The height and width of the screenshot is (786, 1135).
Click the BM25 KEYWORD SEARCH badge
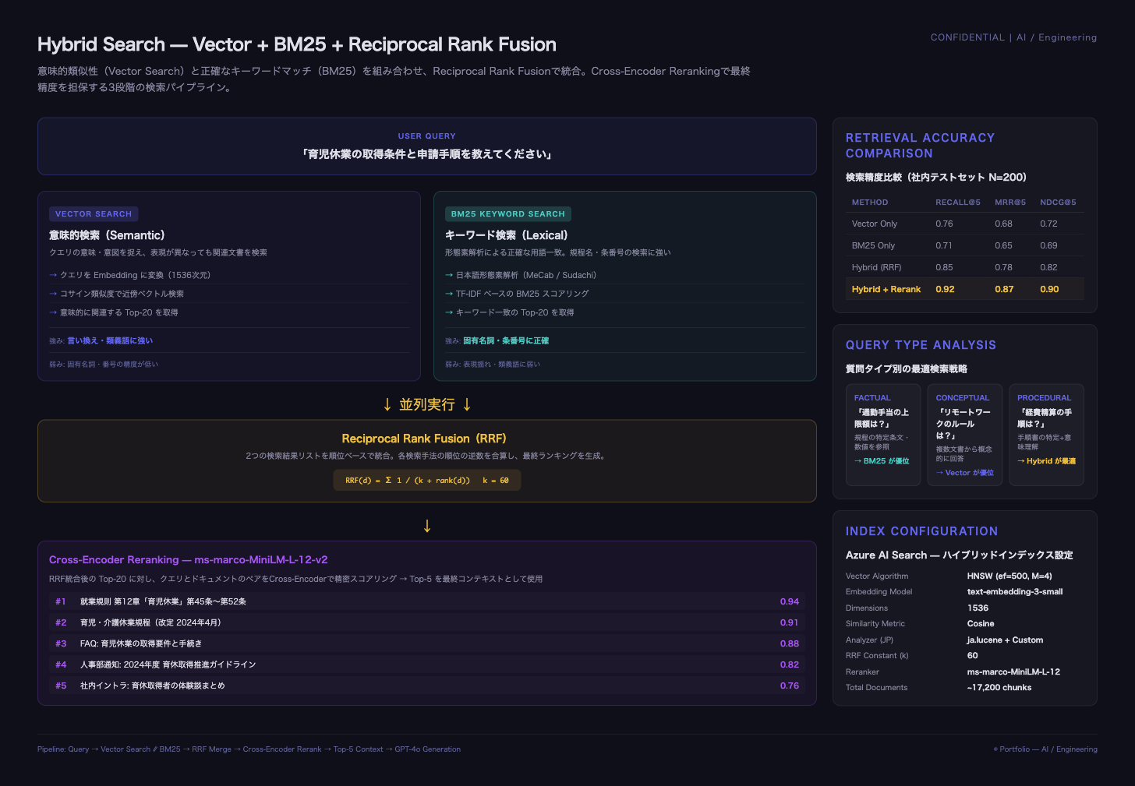507,214
